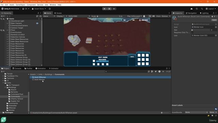The image size is (218, 123).
Task: Switch to the Animation tab
Action: (x=41, y=68)
